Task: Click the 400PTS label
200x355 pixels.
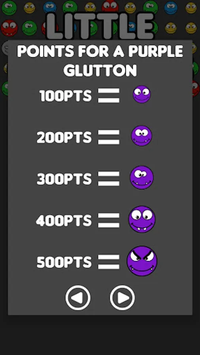Action: pos(64,221)
